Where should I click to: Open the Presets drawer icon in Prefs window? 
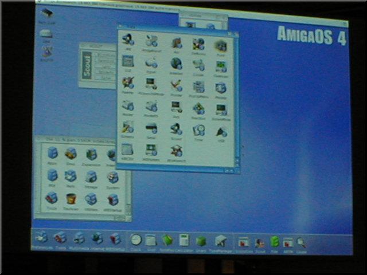[x=220, y=88]
